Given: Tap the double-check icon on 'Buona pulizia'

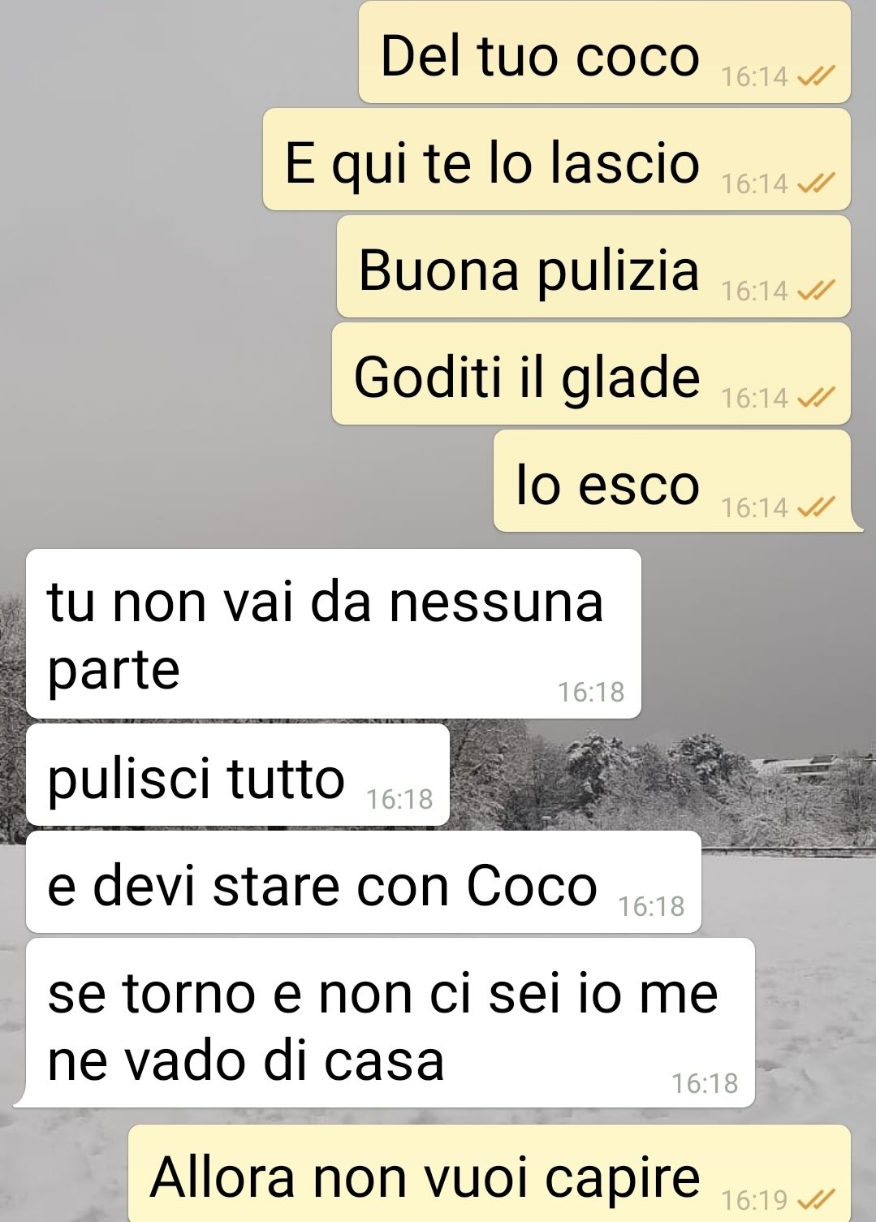Looking at the screenshot, I should (x=815, y=291).
